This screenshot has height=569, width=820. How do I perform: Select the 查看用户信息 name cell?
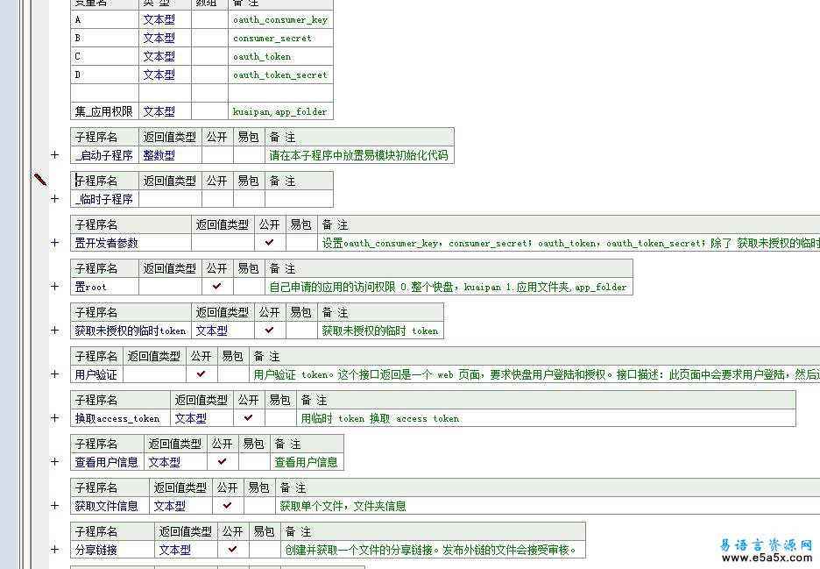coord(107,462)
